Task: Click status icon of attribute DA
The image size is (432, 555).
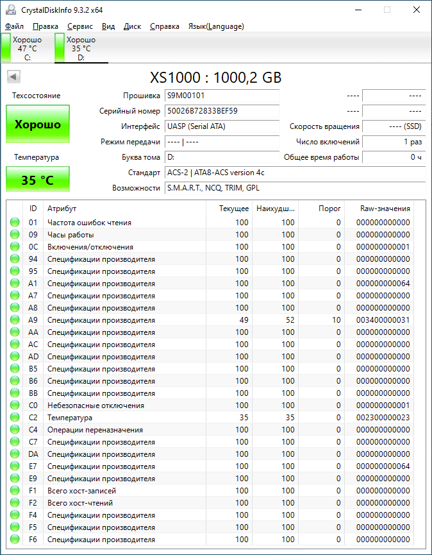Action: click(x=15, y=454)
